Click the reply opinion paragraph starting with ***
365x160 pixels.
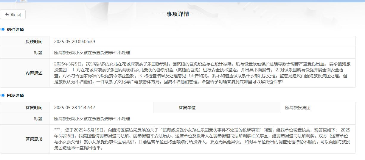202,139
